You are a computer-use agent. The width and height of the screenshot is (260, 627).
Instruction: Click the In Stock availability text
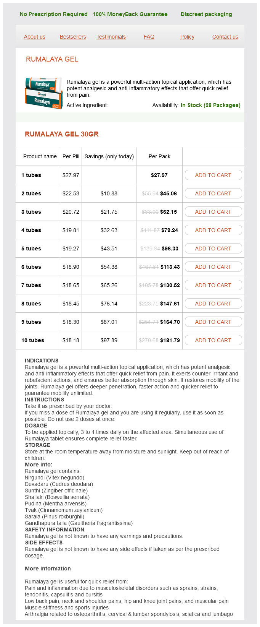pyautogui.click(x=210, y=105)
